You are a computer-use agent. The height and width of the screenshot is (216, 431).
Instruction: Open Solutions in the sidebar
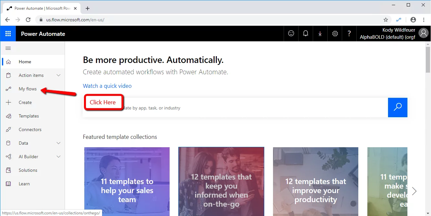(x=32, y=170)
